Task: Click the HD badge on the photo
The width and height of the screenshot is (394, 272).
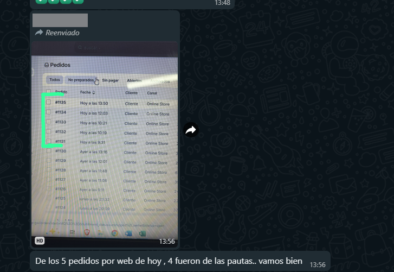Action: coord(40,241)
